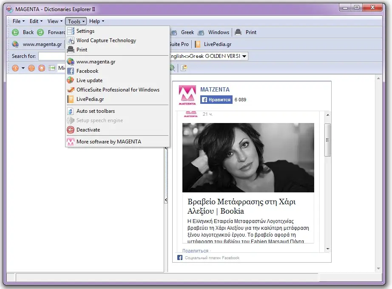
Task: Toggle Live update in the Tools menu
Action: 90,80
